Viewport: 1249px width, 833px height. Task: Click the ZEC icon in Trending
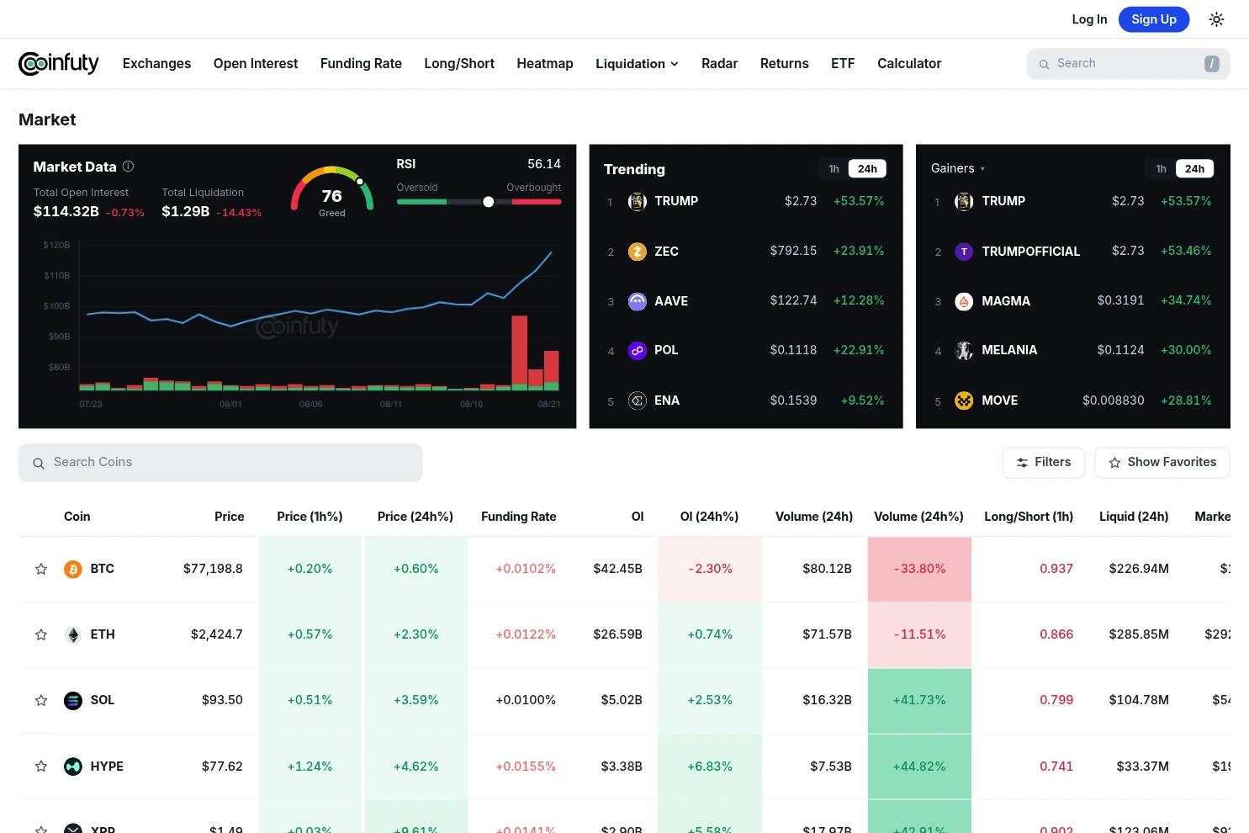(638, 252)
